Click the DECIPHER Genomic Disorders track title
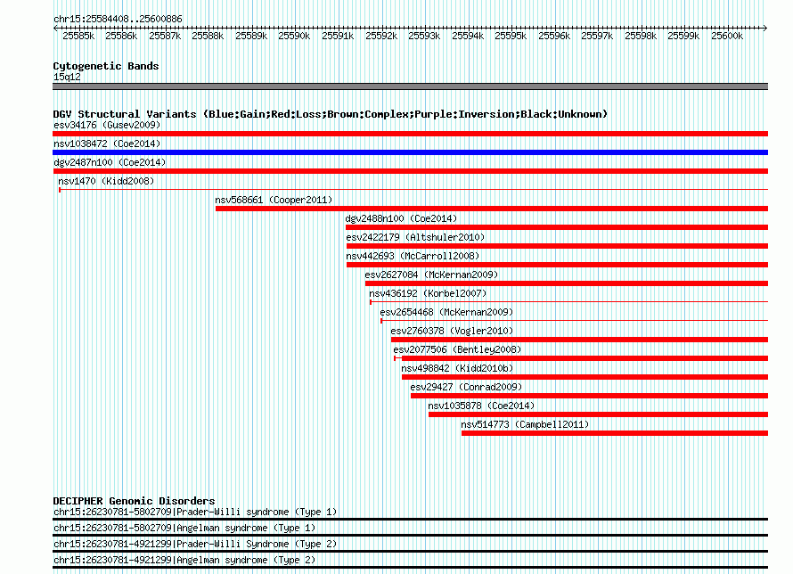Image resolution: width=793 pixels, height=574 pixels. [134, 501]
